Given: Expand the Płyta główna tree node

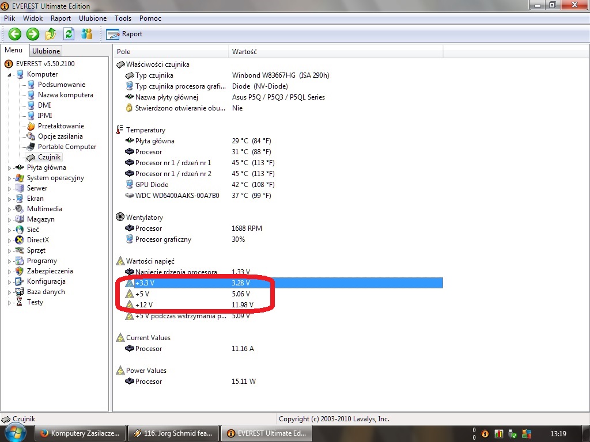Looking at the screenshot, I should (x=9, y=168).
